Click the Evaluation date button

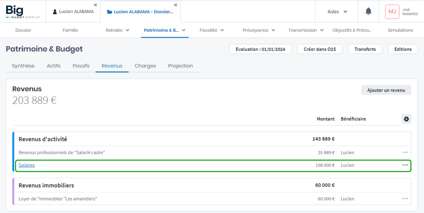pos(260,49)
